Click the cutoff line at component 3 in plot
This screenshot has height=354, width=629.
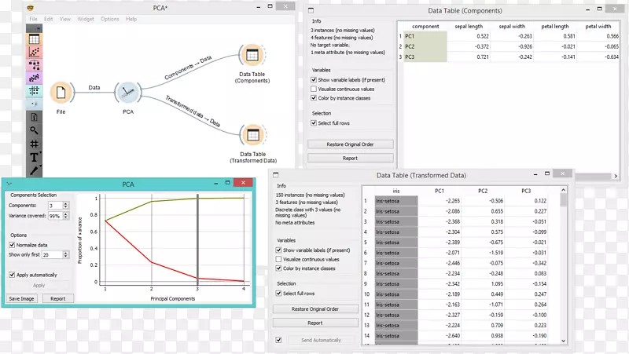coord(197,240)
